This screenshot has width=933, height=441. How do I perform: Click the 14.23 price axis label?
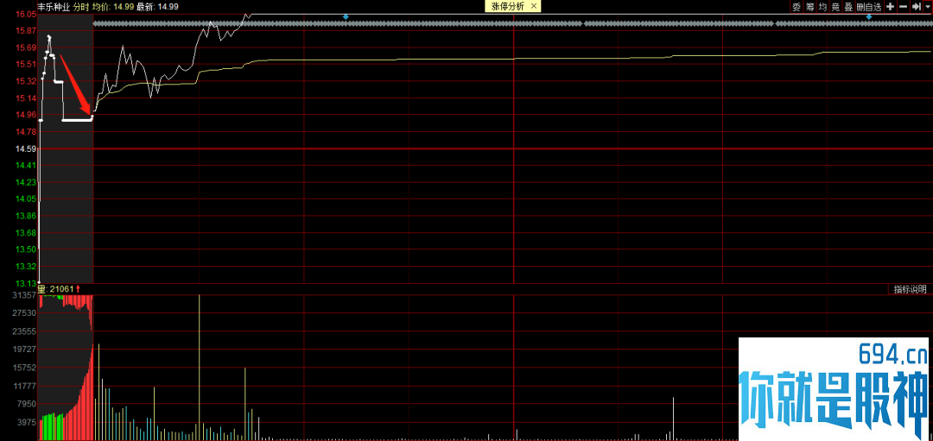[x=28, y=182]
